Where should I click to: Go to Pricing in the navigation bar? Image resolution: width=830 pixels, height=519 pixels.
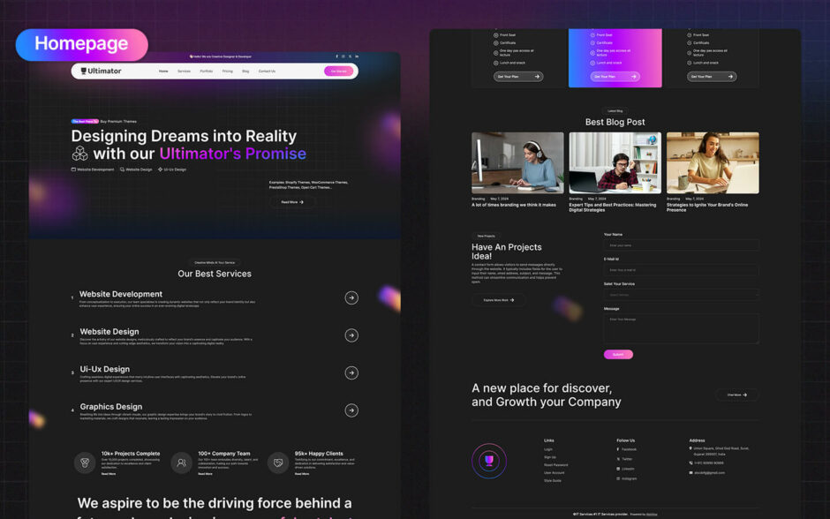228,71
